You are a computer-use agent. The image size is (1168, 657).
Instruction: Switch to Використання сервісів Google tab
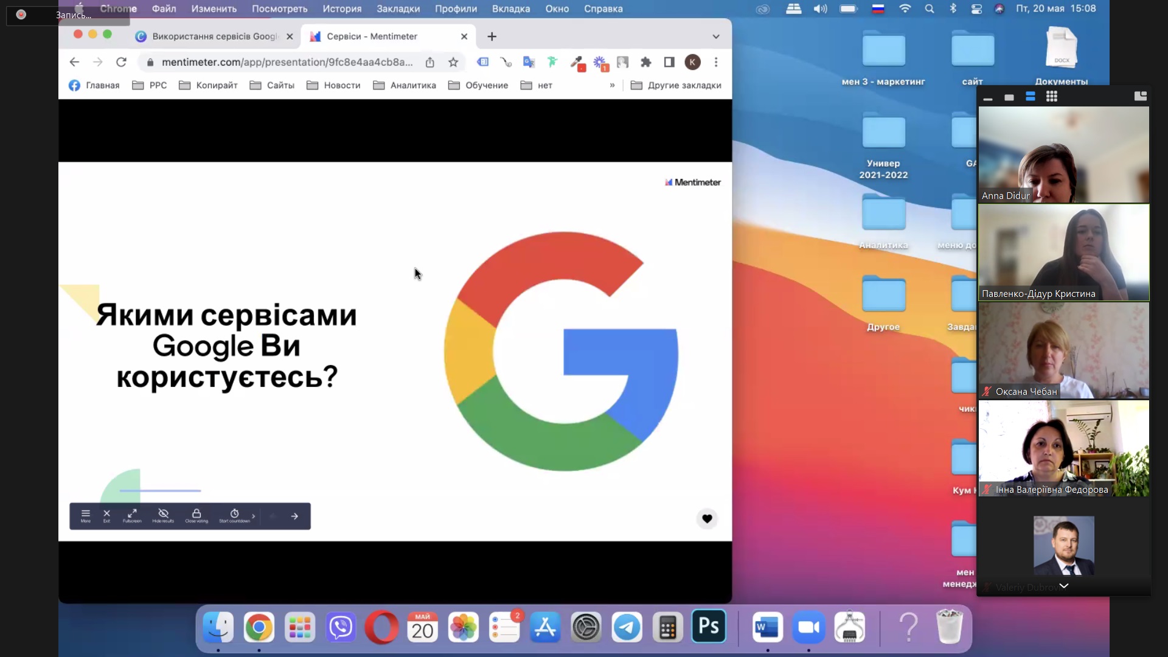[x=213, y=36]
